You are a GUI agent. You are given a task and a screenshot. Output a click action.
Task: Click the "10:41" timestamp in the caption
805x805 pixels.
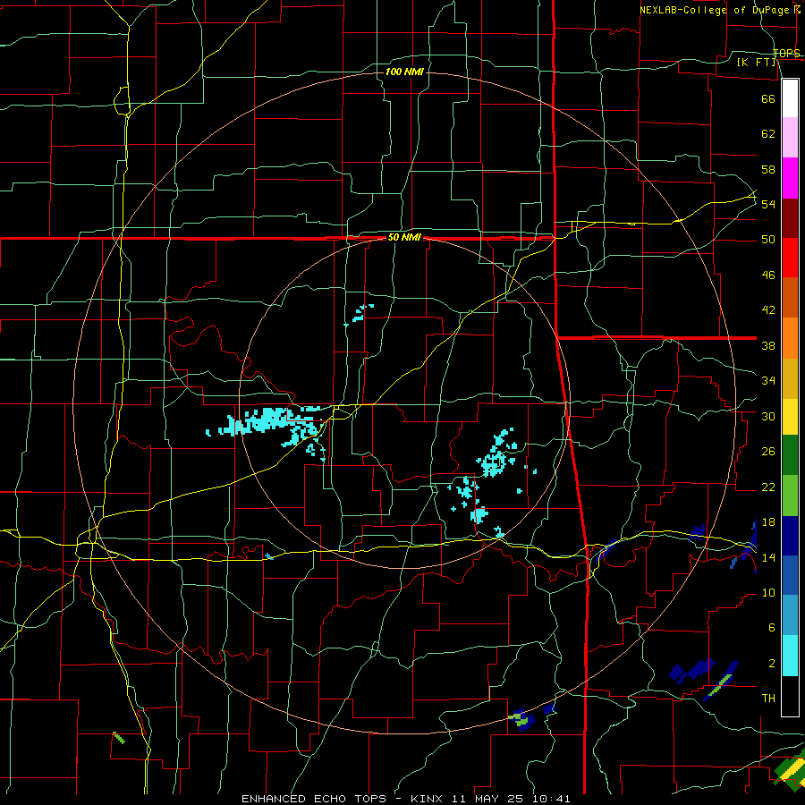pos(551,799)
